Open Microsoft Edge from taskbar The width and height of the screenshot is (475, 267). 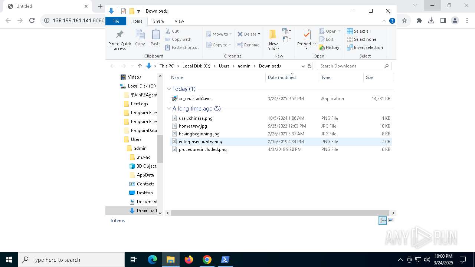(x=153, y=260)
